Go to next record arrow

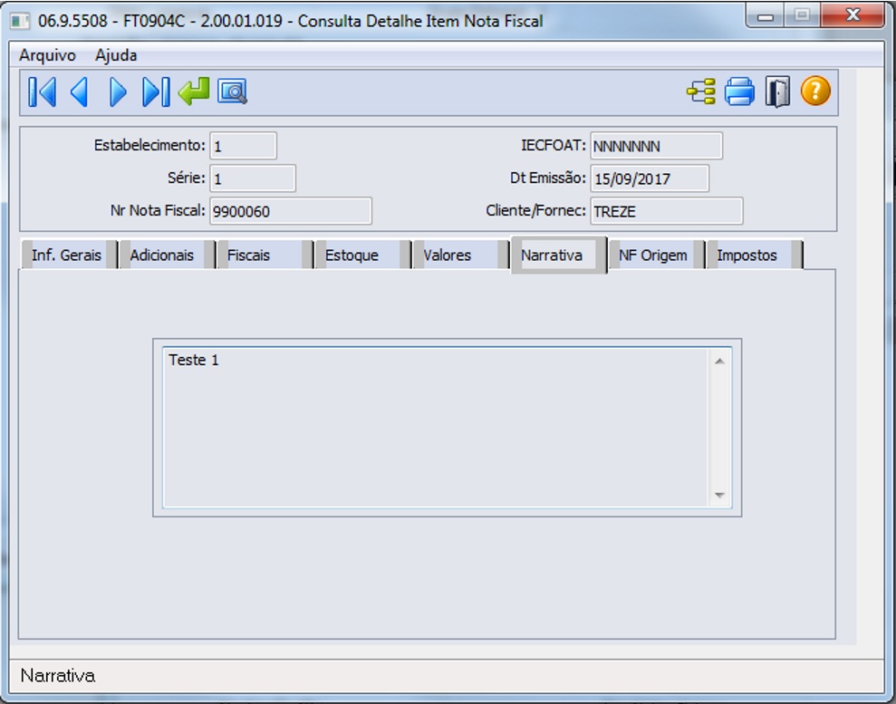118,92
